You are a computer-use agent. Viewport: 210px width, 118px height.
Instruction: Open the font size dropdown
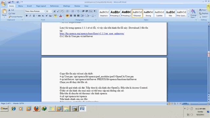tap(51, 11)
